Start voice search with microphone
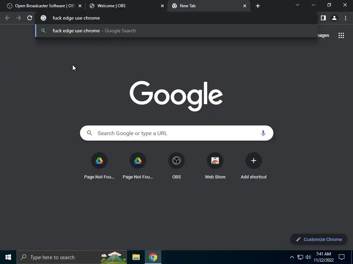This screenshot has width=353, height=264. tap(263, 133)
